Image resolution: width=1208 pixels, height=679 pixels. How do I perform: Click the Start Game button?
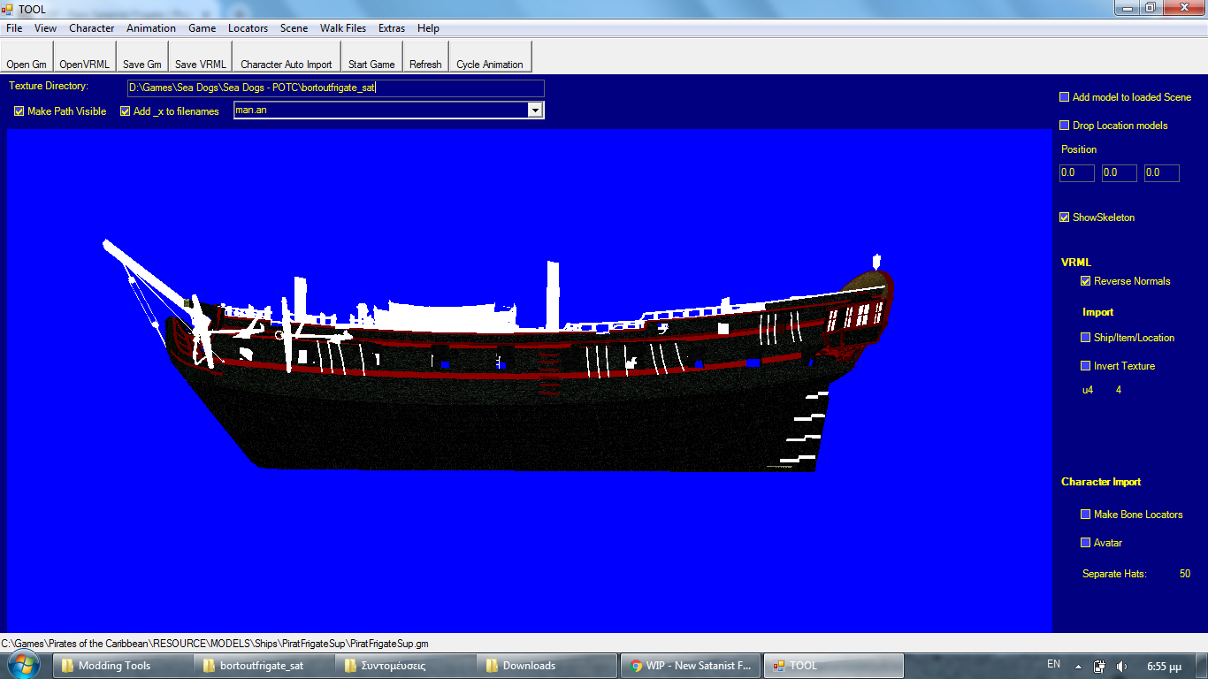(x=371, y=57)
